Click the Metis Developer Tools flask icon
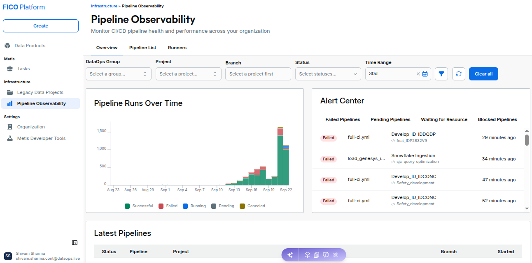The height and width of the screenshot is (263, 532). [x=10, y=138]
